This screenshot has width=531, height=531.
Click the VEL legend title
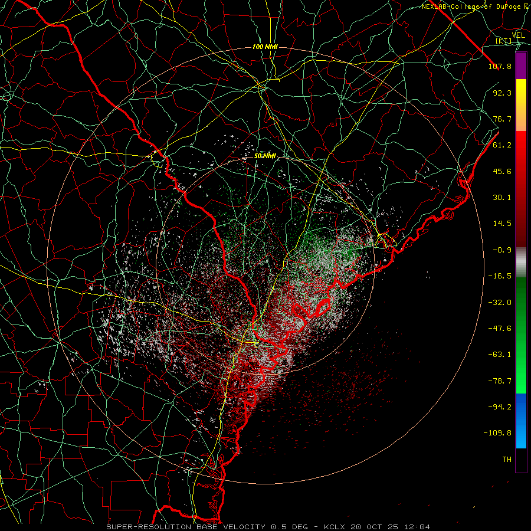pos(518,35)
